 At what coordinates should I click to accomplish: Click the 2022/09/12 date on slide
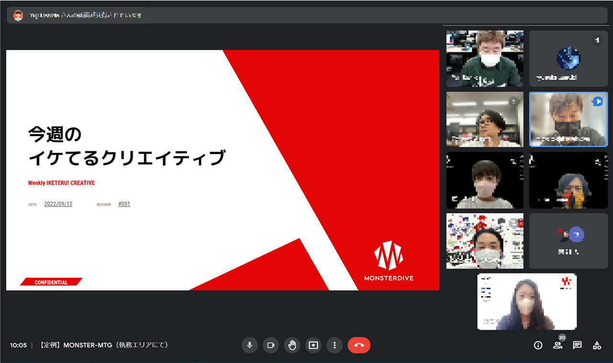[x=58, y=204]
